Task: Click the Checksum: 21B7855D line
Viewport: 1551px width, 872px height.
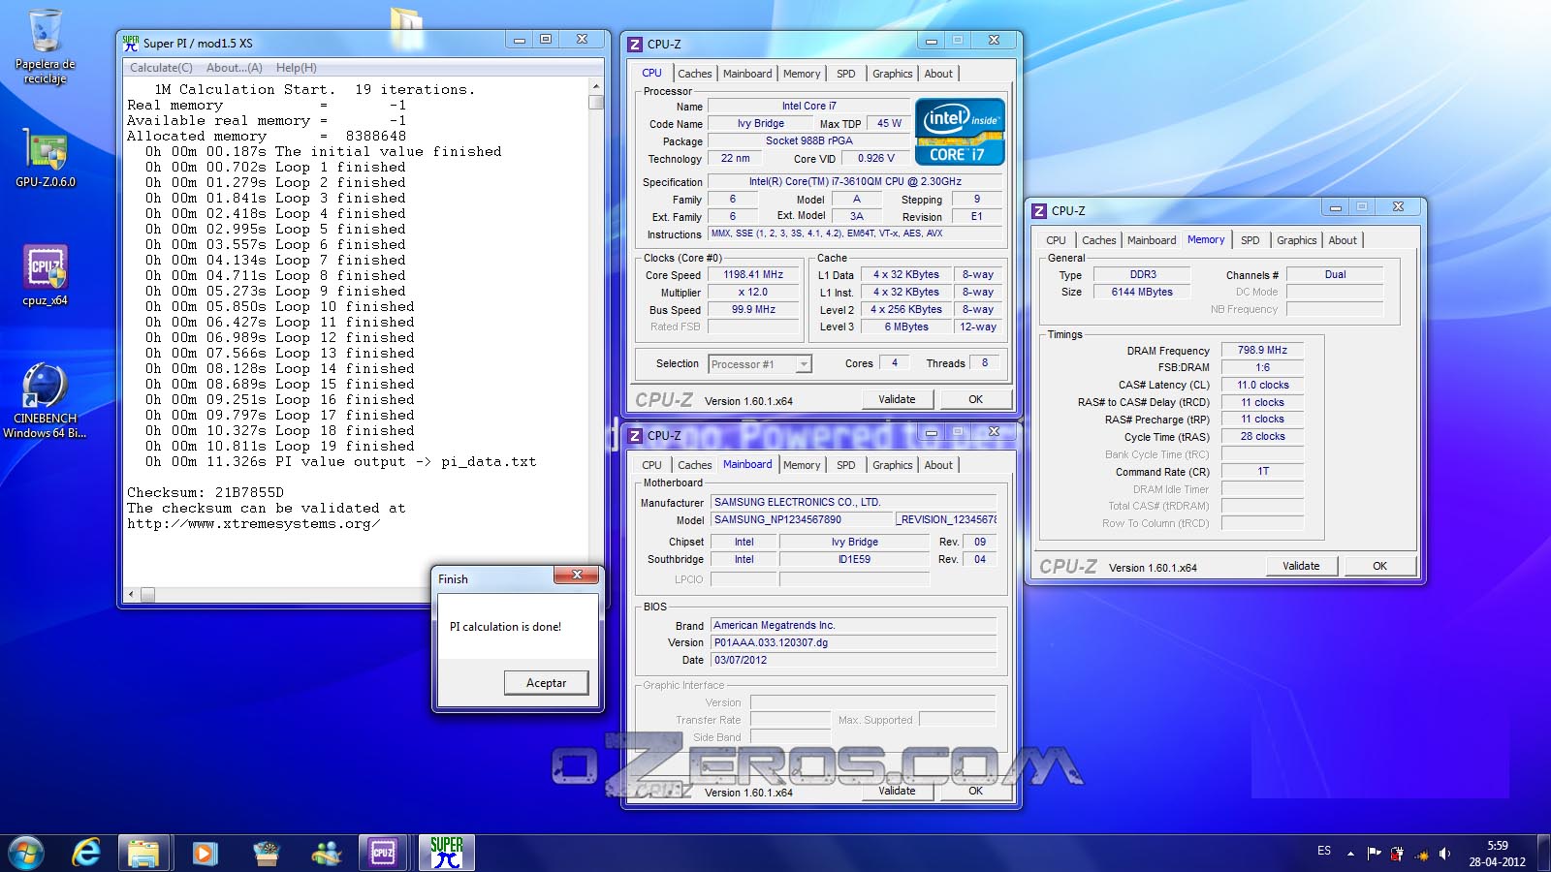Action: (x=206, y=492)
